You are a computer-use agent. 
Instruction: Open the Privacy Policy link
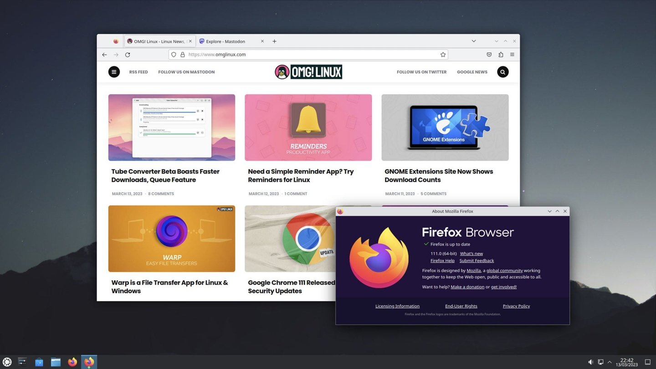tap(516, 306)
